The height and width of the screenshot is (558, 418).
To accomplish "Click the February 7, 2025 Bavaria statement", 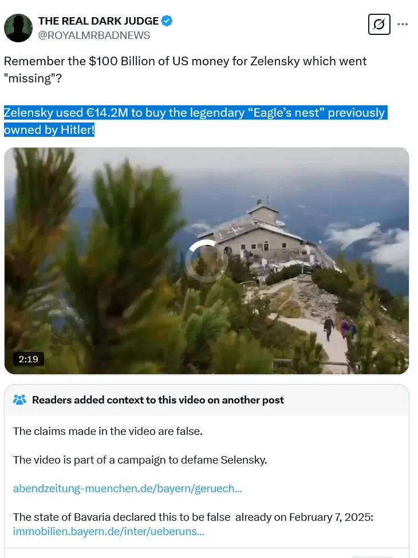I will (x=193, y=517).
